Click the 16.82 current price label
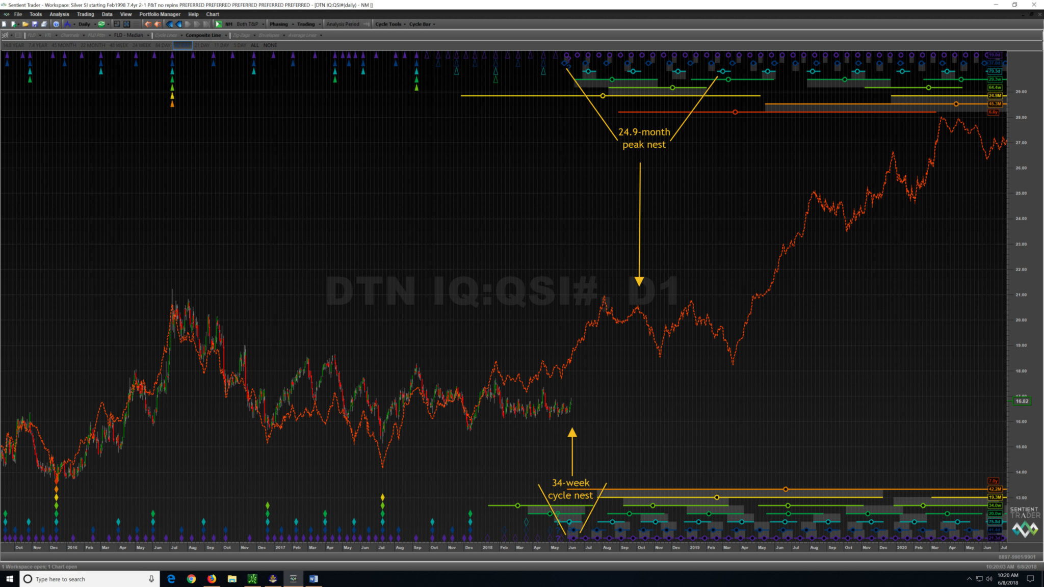Image resolution: width=1044 pixels, height=587 pixels. pos(1022,401)
